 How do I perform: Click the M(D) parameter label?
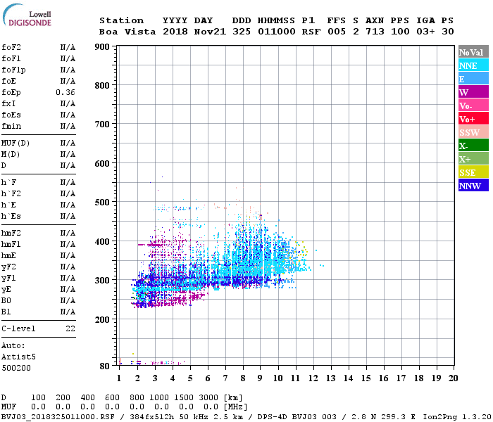point(11,155)
